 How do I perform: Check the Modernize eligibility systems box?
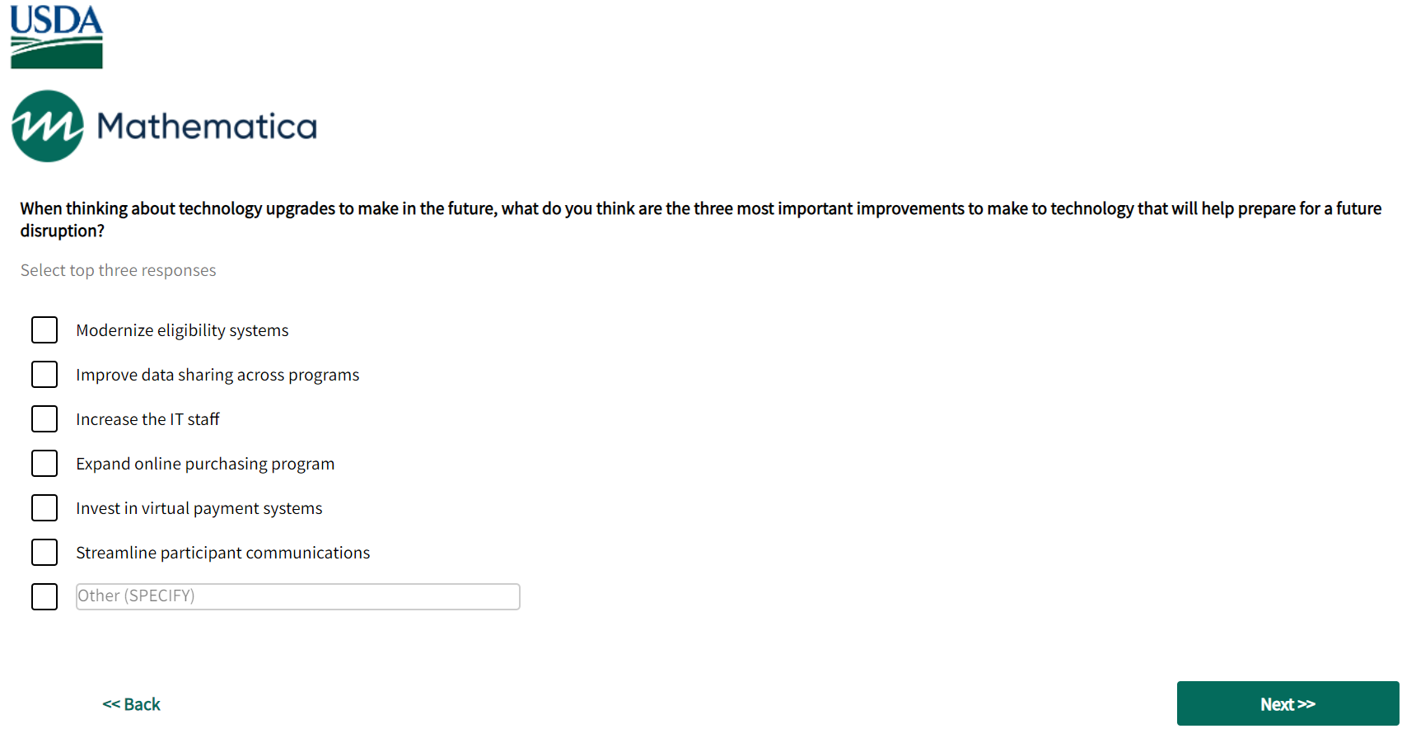tap(44, 330)
